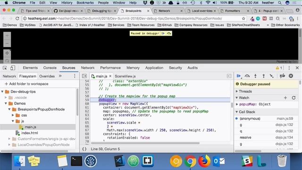Image resolution: width=302 pixels, height=170 pixels.
Task: Switch to the Elements panel
Action: click(x=30, y=68)
